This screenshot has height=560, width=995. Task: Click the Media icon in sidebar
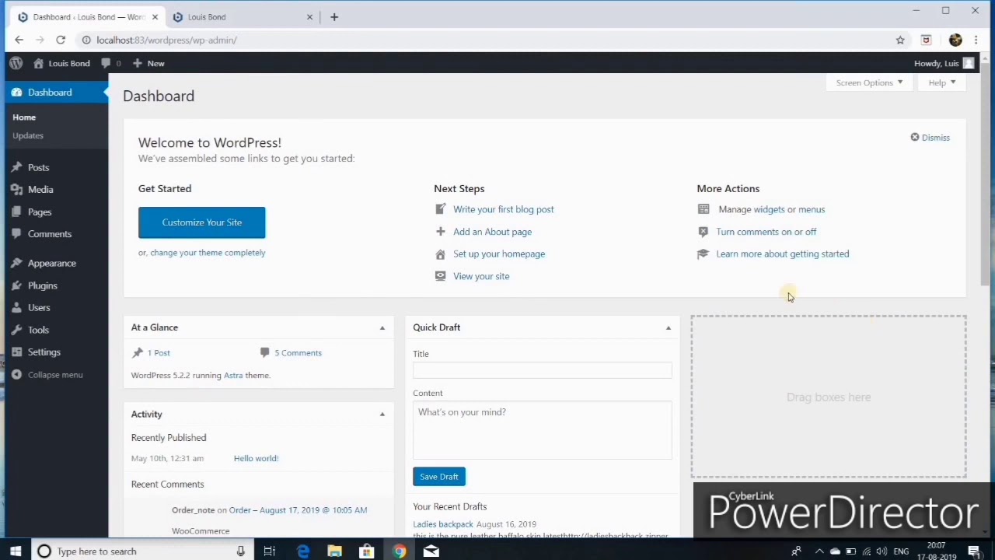16,190
